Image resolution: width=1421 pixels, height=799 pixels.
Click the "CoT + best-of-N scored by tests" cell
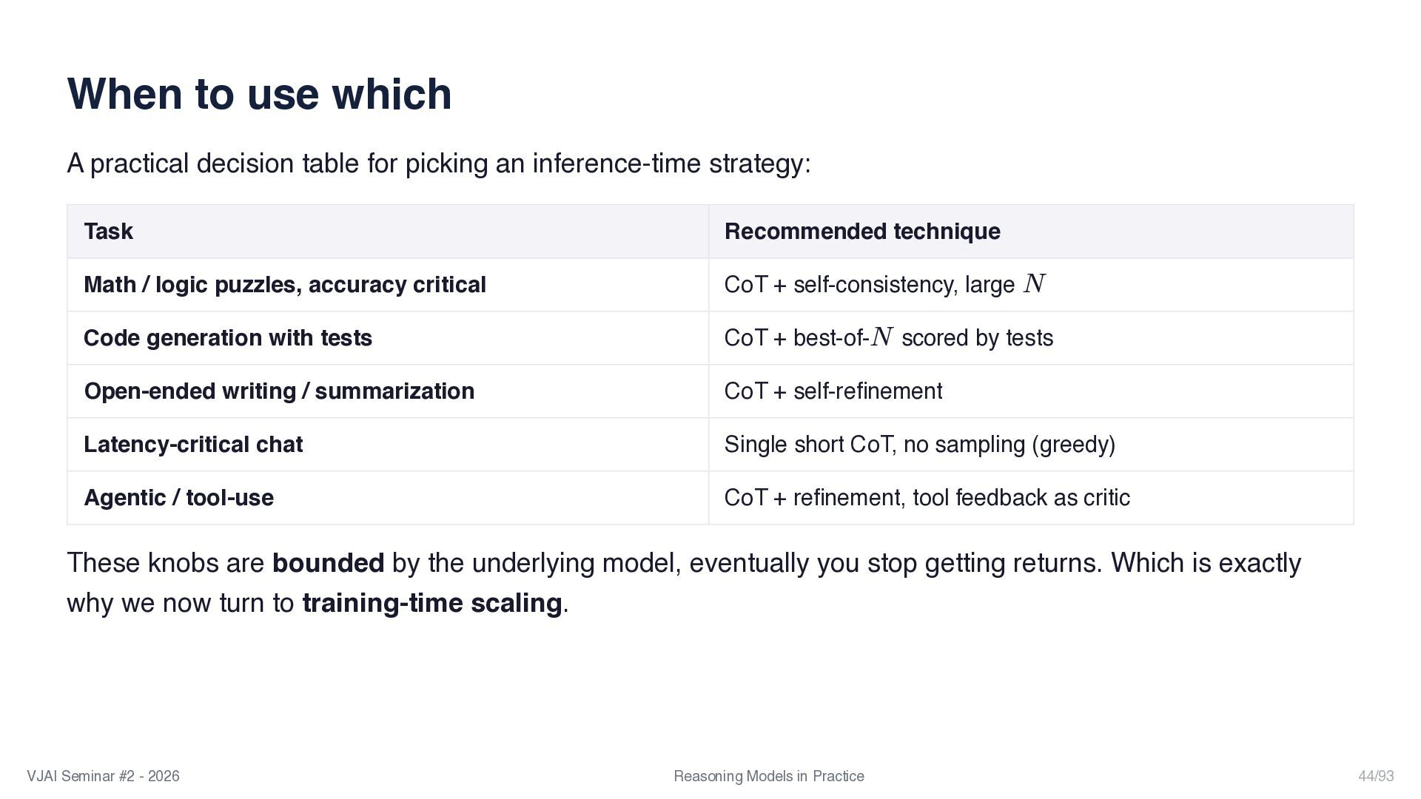point(888,338)
